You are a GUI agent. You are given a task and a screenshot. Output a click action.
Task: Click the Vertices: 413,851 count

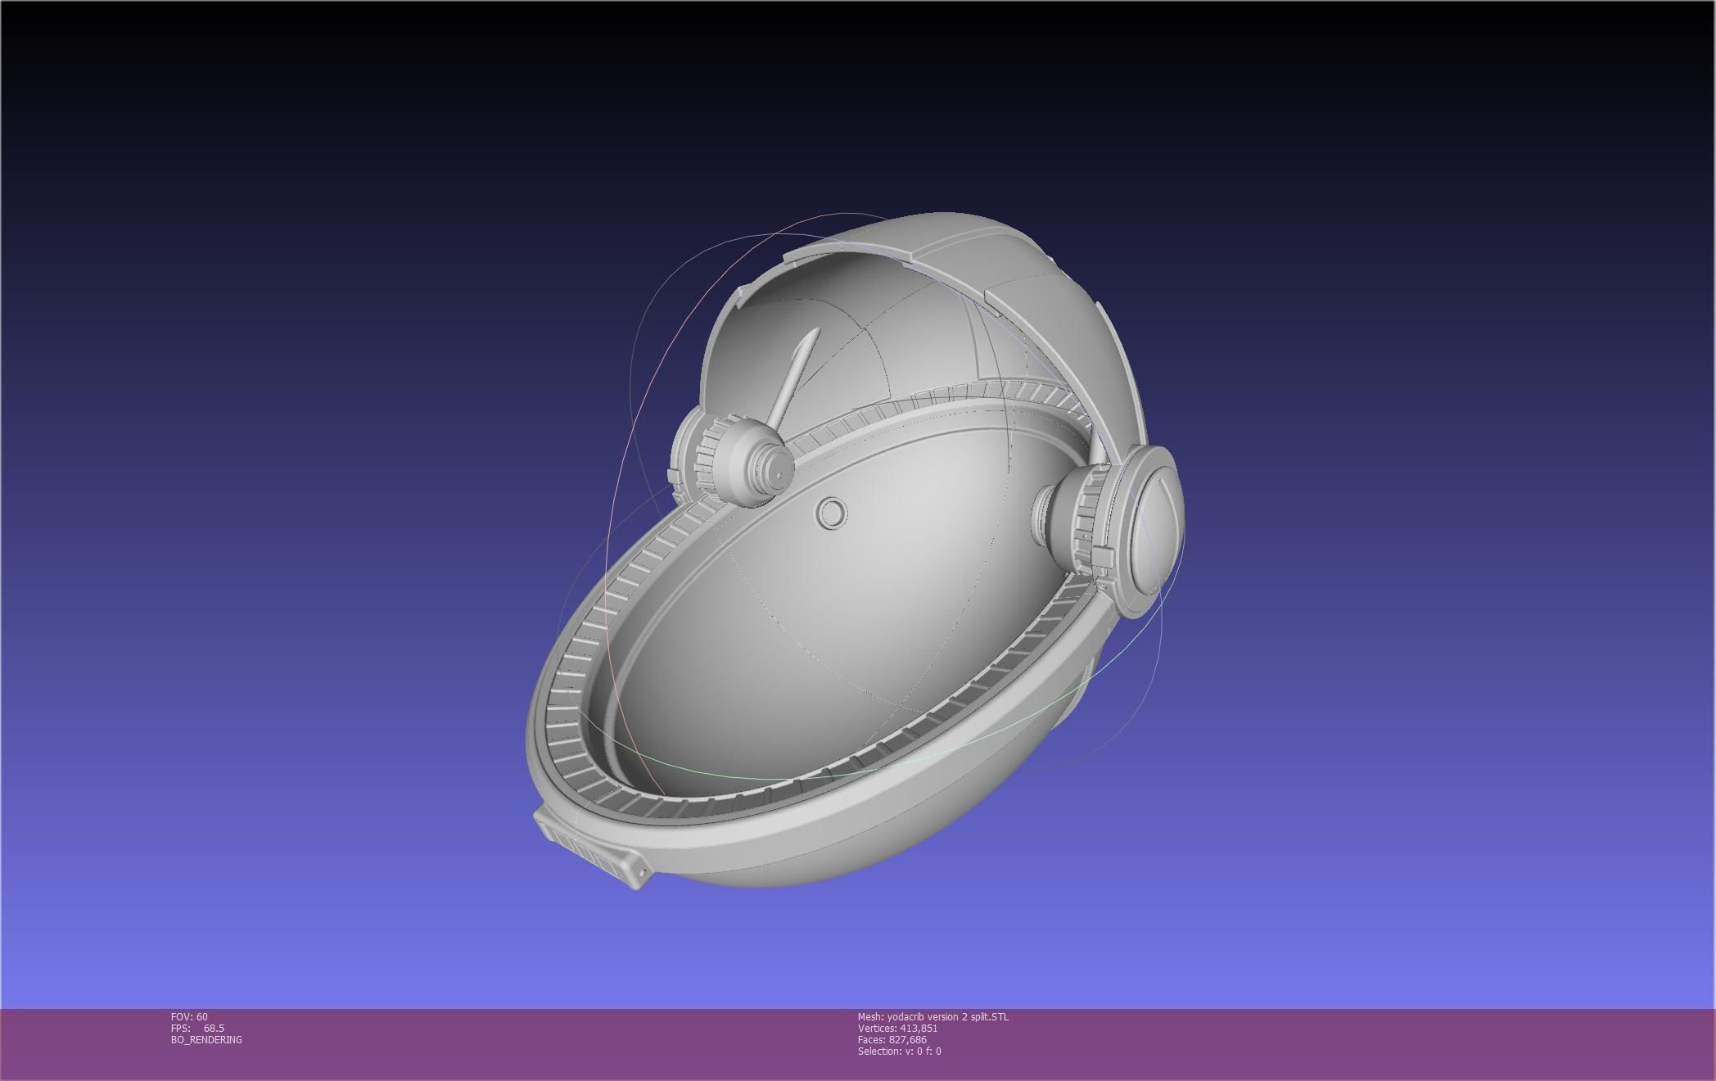tap(897, 1028)
